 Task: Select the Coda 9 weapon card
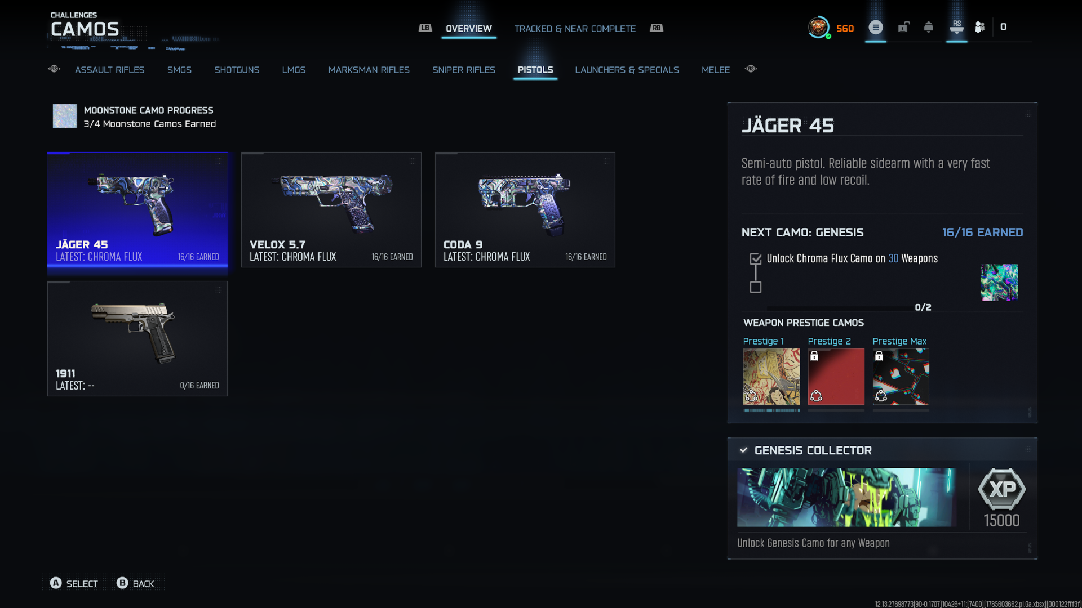point(525,209)
